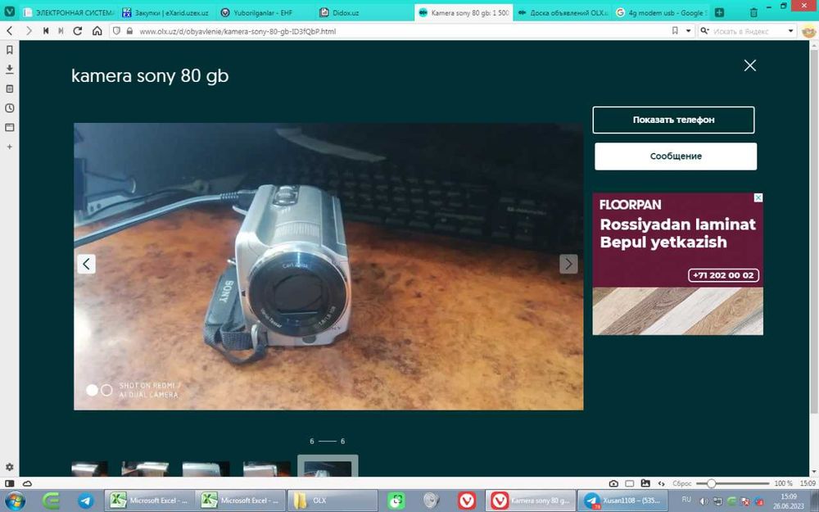The height and width of the screenshot is (512, 819).
Task: Adjust the page zoom slider
Action: click(x=732, y=483)
